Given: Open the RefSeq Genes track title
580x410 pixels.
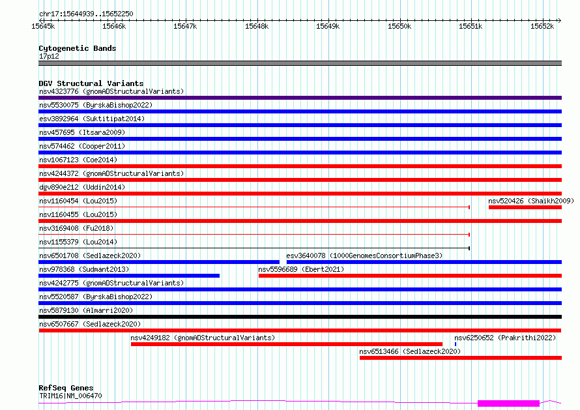Looking at the screenshot, I should click(66, 388).
